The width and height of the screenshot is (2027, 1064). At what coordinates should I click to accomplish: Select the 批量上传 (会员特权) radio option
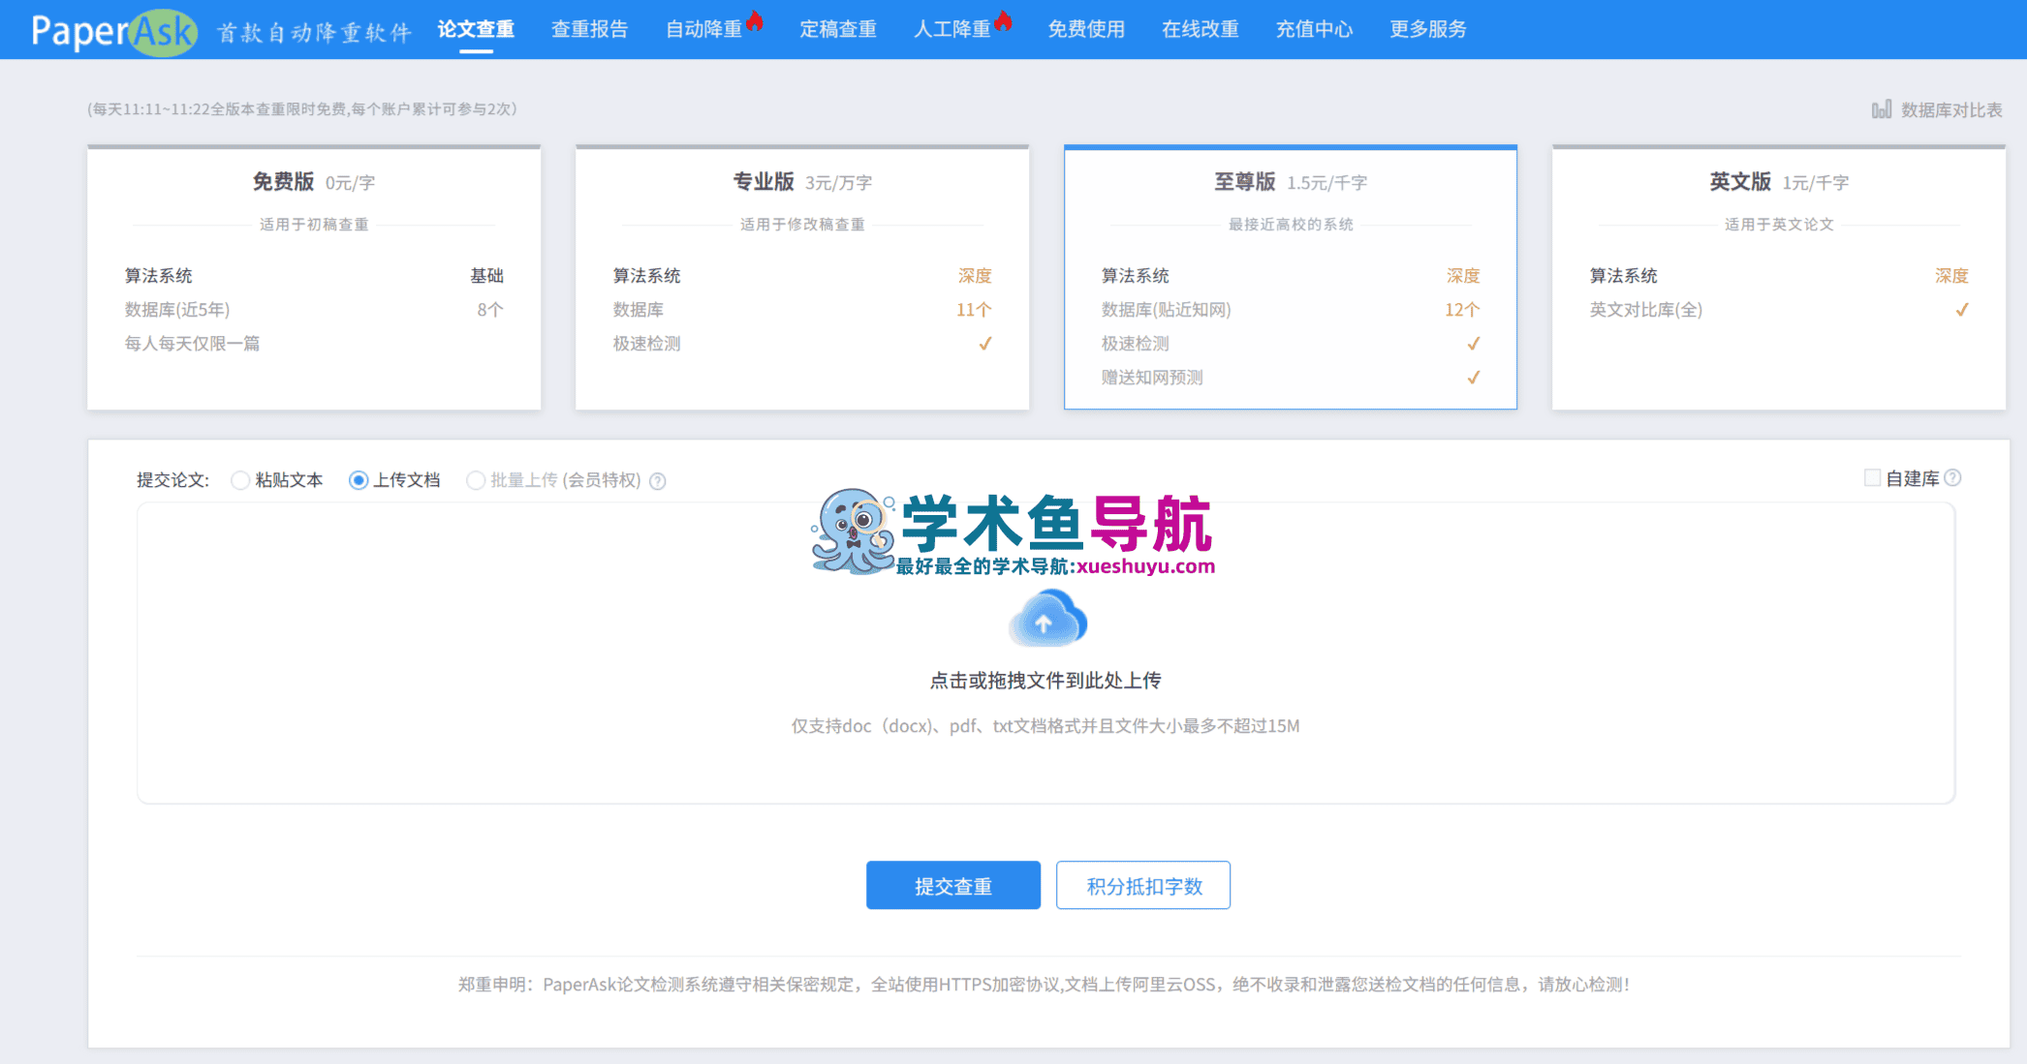(x=476, y=480)
